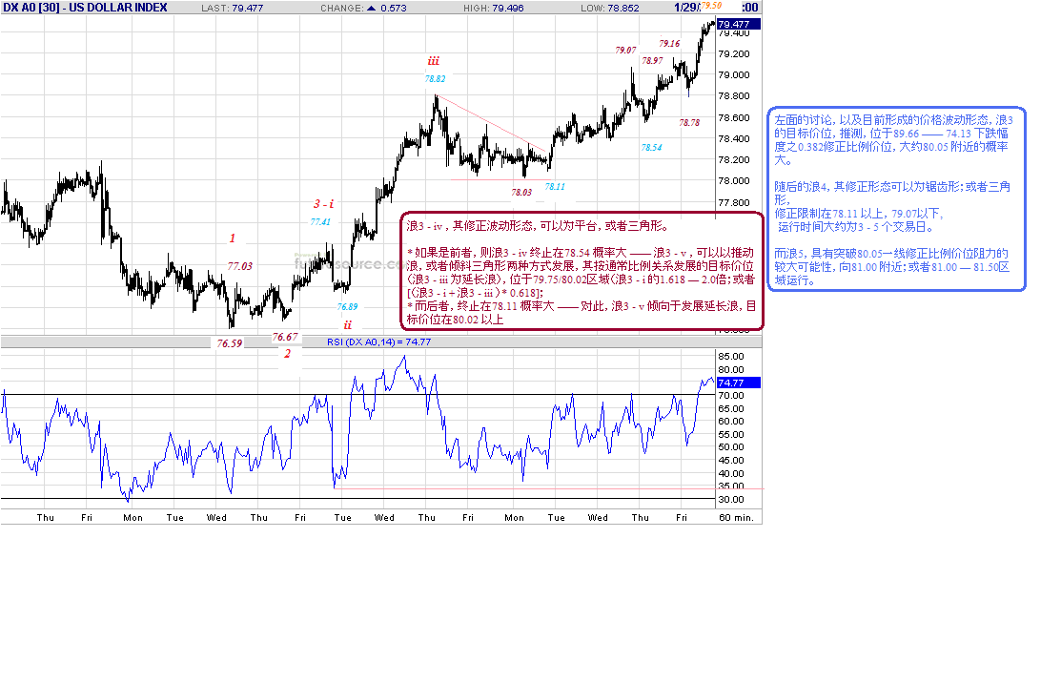Click the 76.67 low label below the chart
The width and height of the screenshot is (1061, 683).
click(x=285, y=337)
